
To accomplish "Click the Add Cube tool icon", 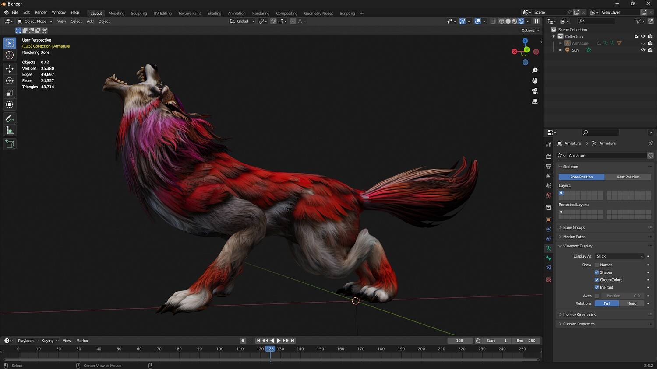I will pyautogui.click(x=10, y=144).
